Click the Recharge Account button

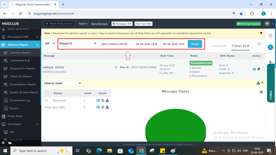pyautogui.click(x=249, y=24)
